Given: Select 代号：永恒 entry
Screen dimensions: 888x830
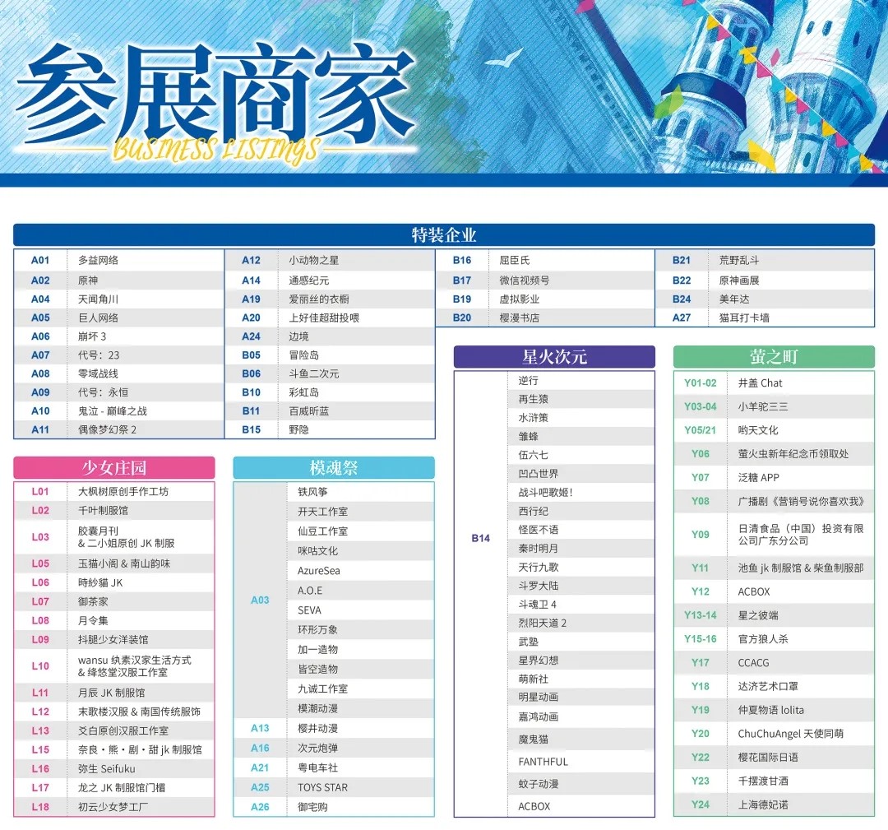Looking at the screenshot, I should 104,392.
